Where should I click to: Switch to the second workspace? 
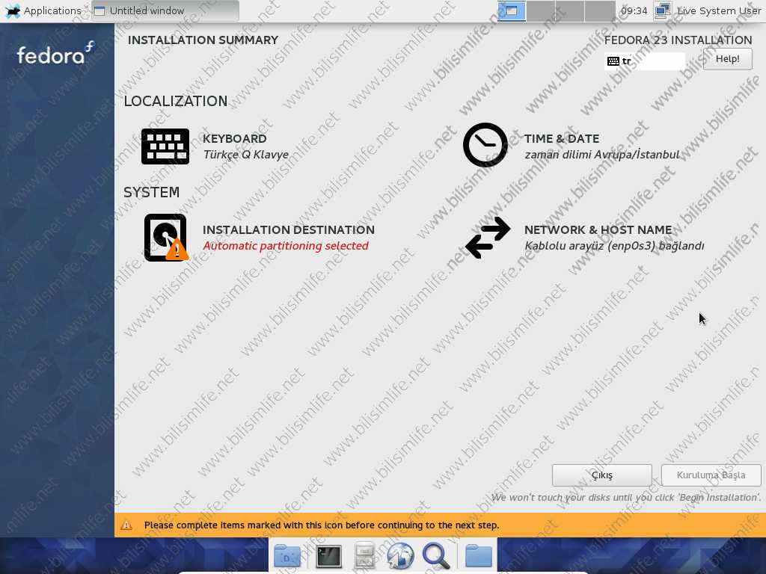point(541,10)
